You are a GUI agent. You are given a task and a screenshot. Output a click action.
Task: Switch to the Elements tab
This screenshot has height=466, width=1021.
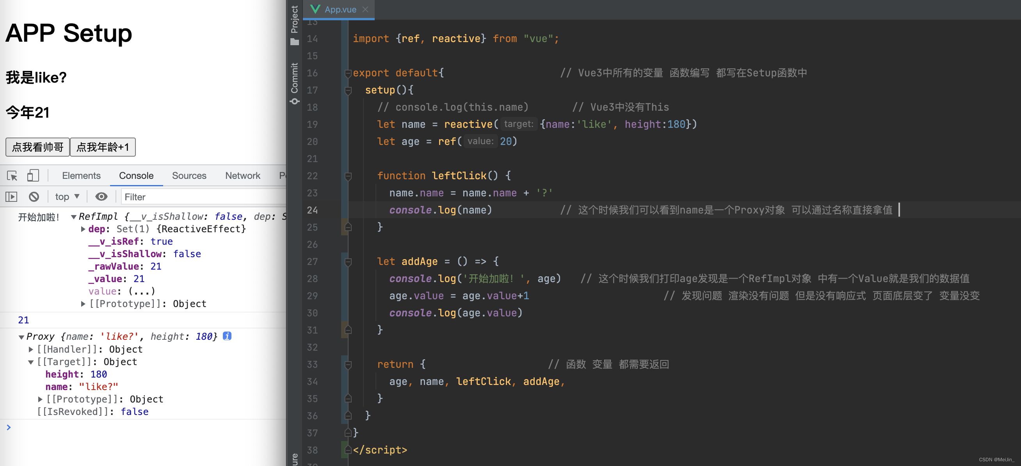click(x=81, y=176)
